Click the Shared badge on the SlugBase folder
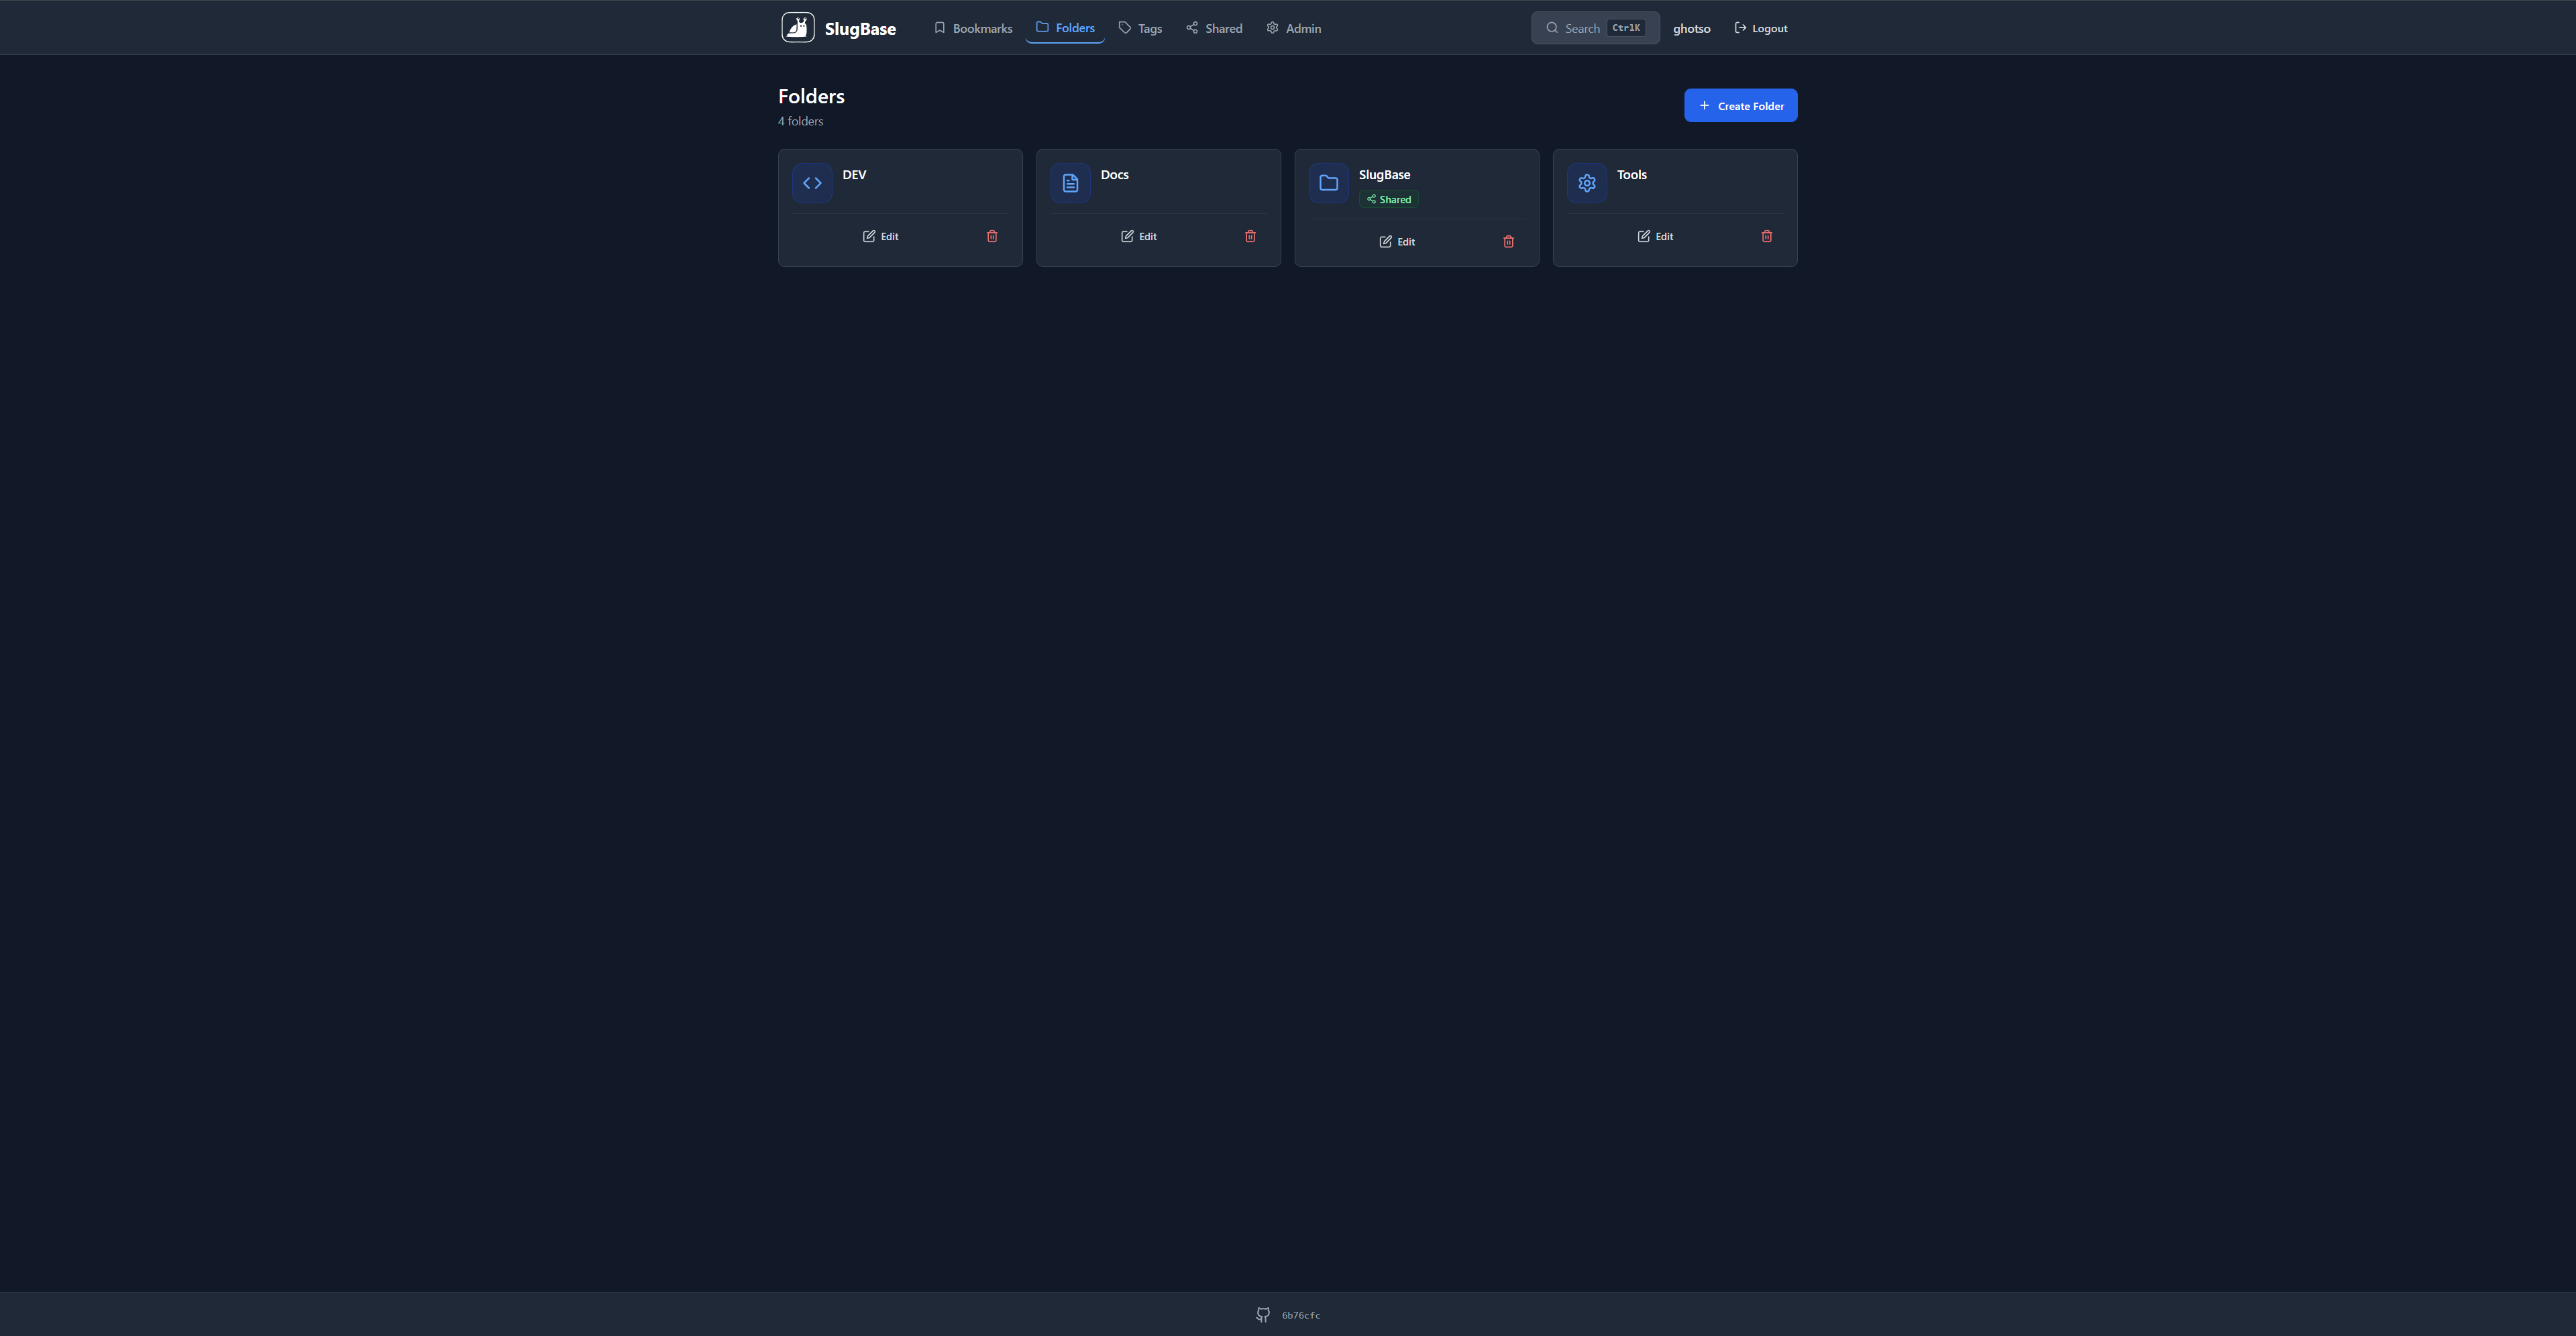2576x1336 pixels. click(1388, 199)
